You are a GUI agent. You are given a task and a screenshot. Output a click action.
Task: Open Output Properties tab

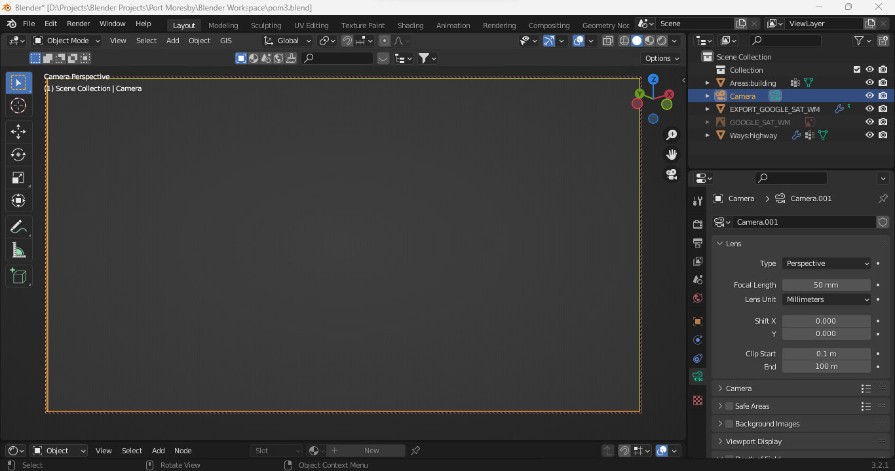click(x=697, y=243)
